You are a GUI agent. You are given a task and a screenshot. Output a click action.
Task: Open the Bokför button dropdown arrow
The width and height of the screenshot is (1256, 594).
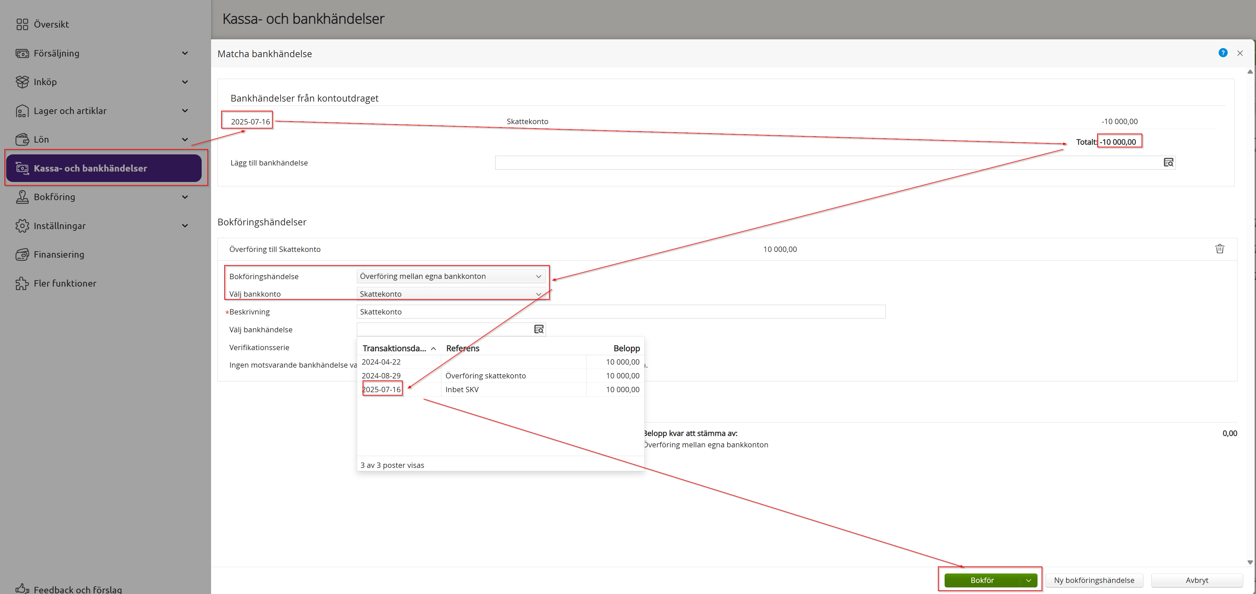1028,580
